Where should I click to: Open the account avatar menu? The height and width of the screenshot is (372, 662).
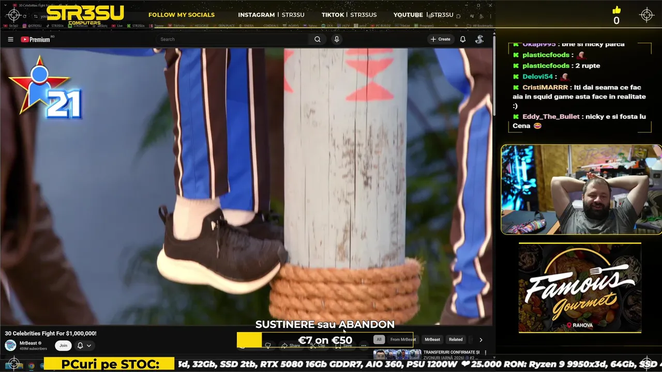479,39
